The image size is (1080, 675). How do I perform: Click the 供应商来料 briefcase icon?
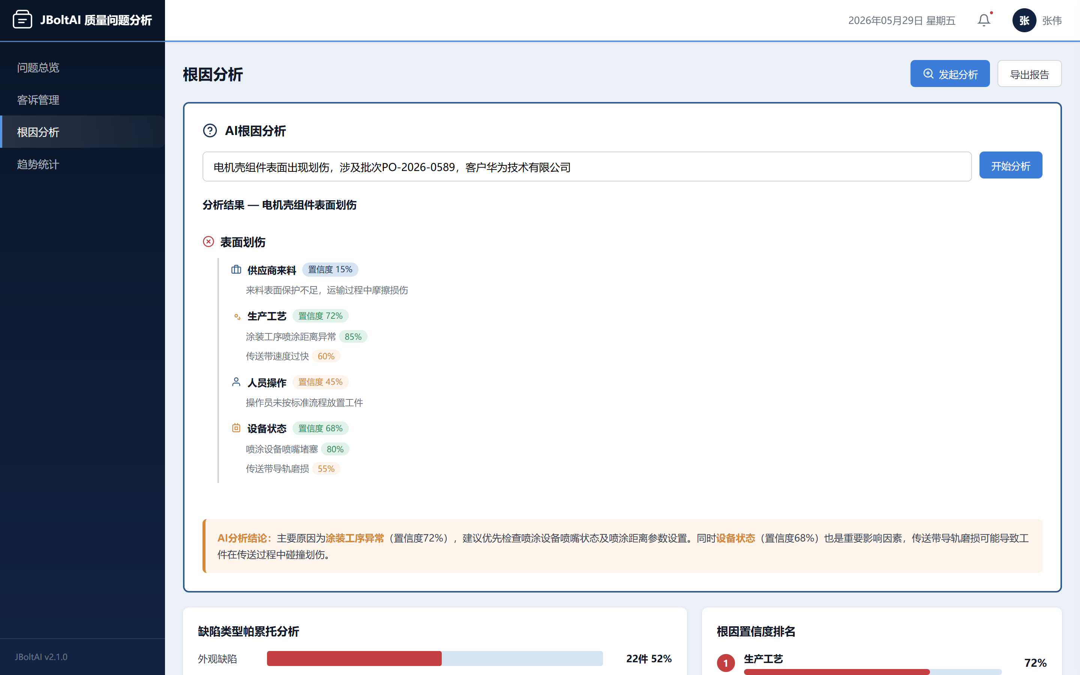(236, 270)
